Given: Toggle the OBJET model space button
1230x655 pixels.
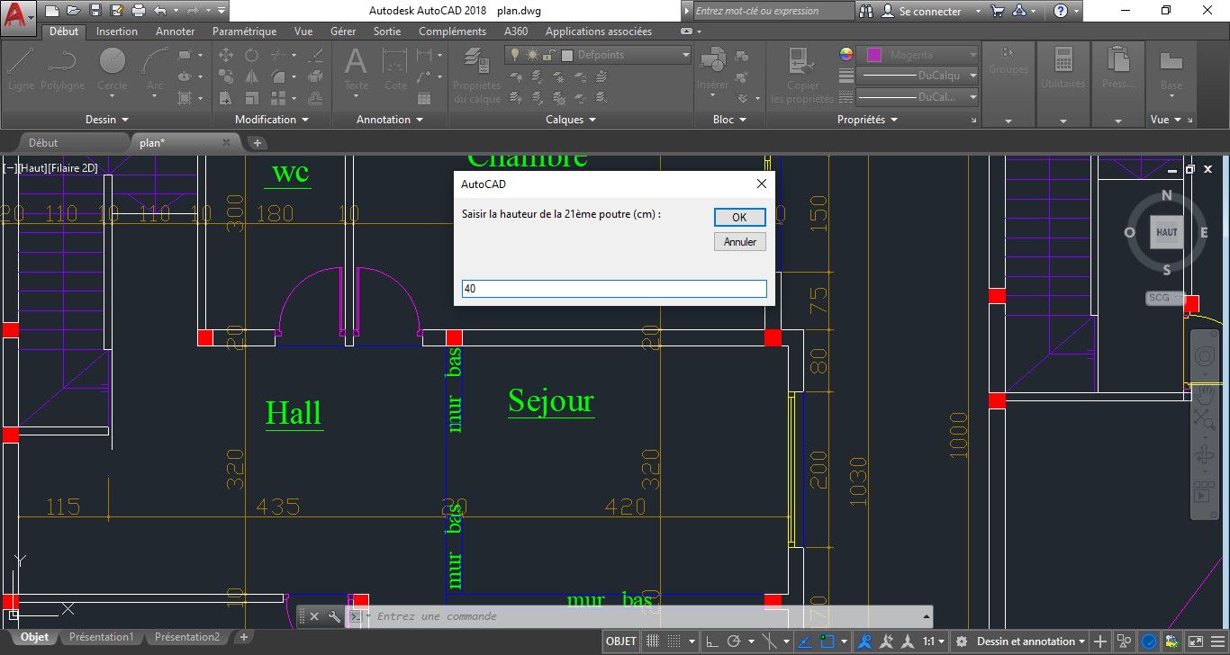Looking at the screenshot, I should [621, 642].
